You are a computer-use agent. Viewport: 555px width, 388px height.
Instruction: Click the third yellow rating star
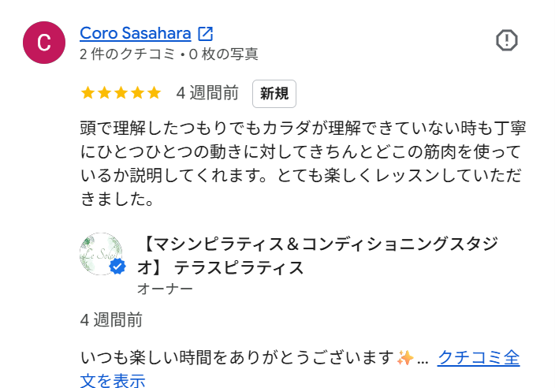click(x=121, y=93)
